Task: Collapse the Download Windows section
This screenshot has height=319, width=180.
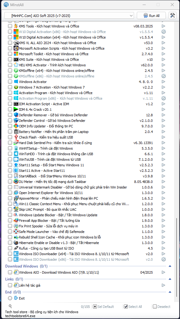Action: point(170,266)
